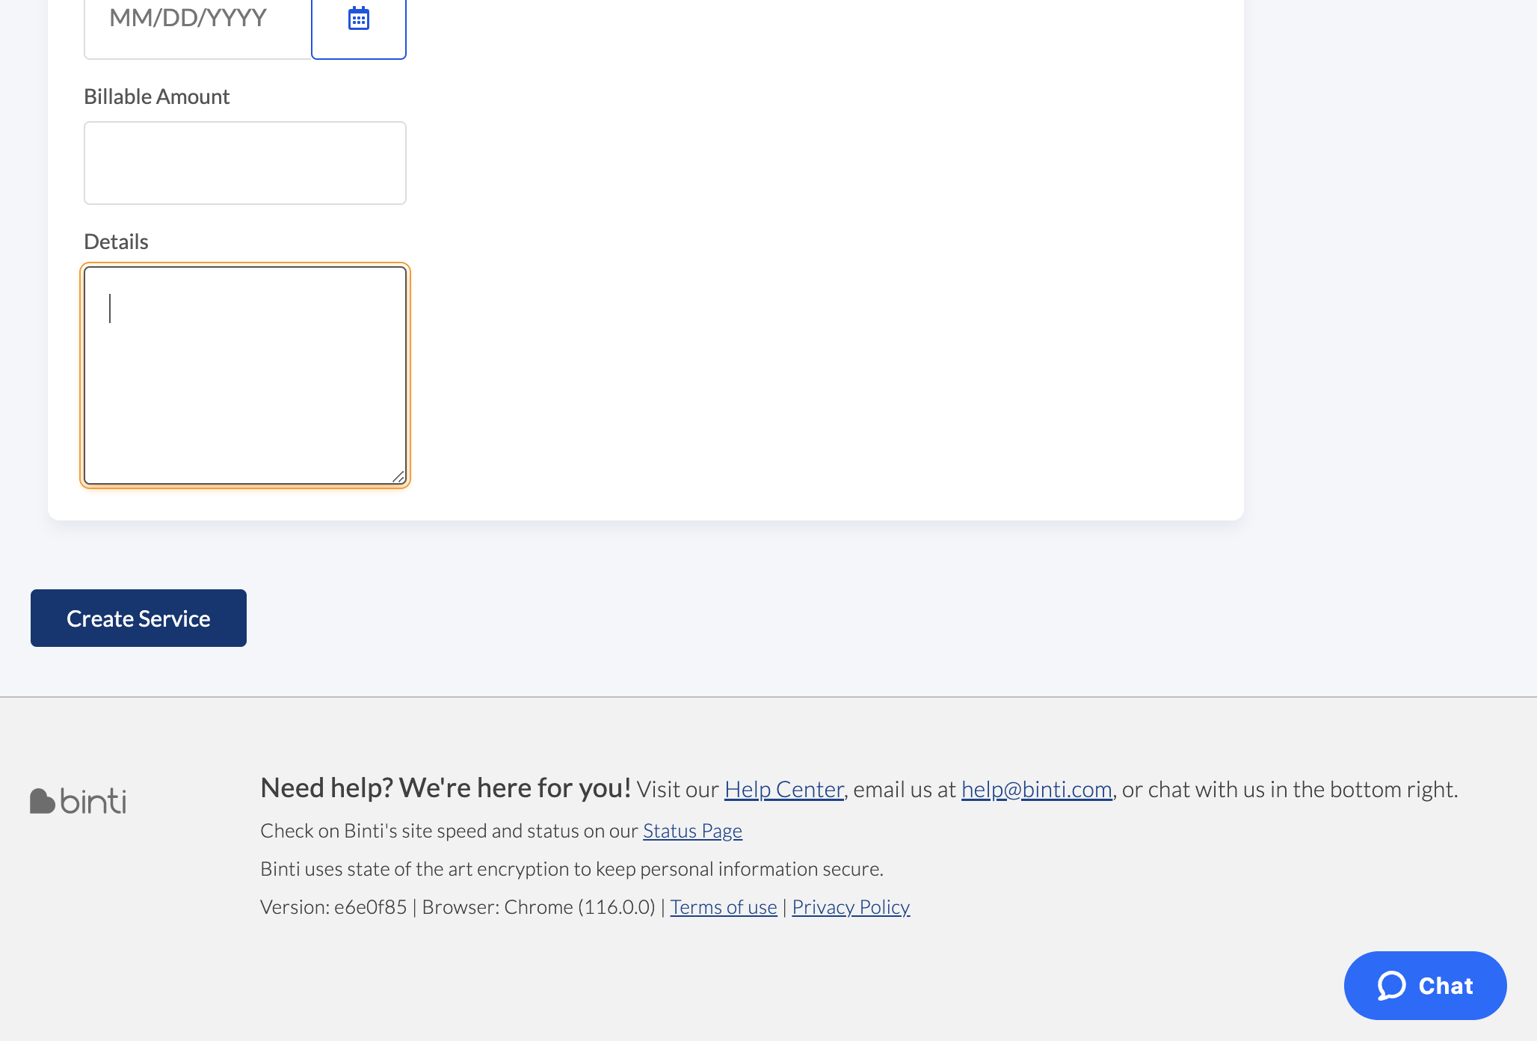Open the Help Center link

click(783, 789)
